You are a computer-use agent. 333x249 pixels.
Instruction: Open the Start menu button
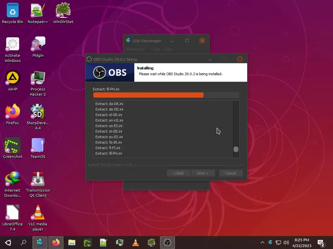[8, 243]
